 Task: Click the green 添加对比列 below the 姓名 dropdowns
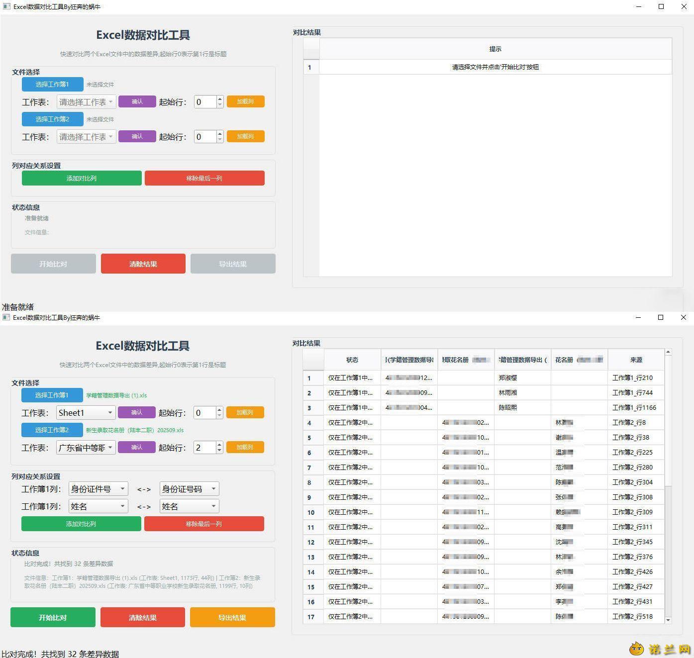(x=81, y=524)
